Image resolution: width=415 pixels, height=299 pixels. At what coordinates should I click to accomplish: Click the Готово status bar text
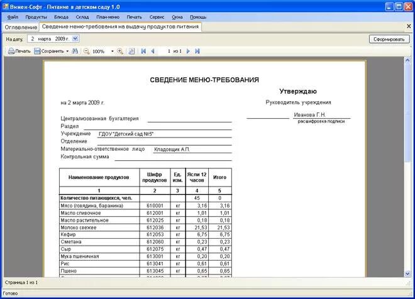coord(10,293)
